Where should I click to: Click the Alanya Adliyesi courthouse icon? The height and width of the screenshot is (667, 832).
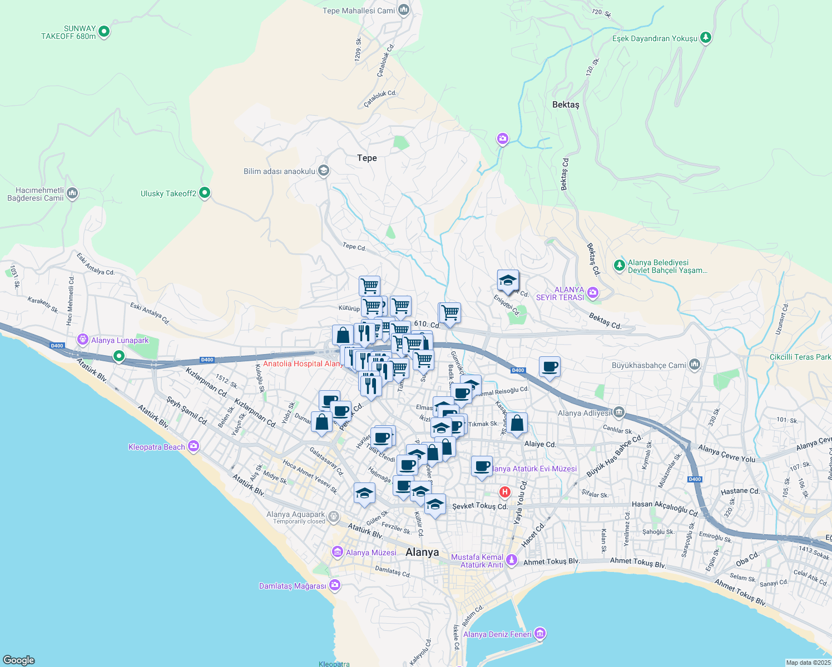point(620,412)
